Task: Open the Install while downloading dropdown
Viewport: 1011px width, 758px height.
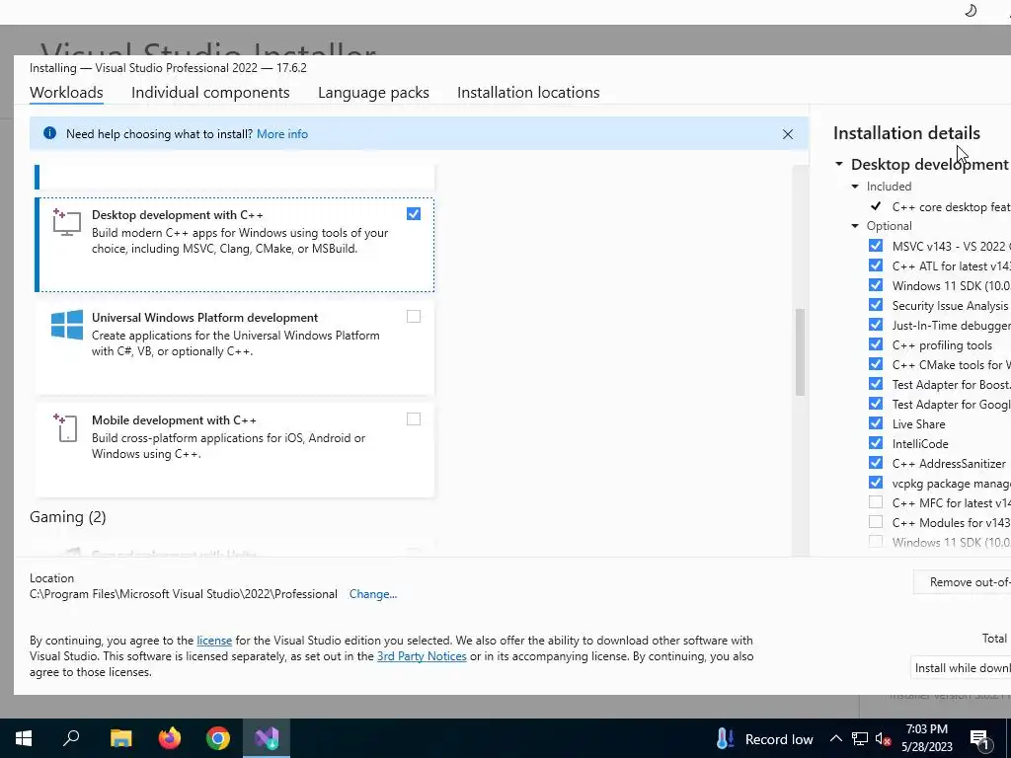Action: [x=961, y=668]
